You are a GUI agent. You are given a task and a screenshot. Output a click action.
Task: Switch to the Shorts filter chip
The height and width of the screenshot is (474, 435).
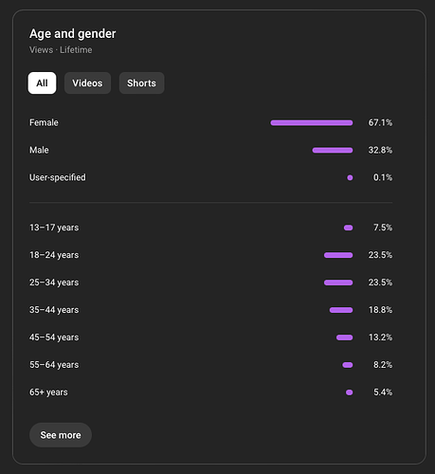coord(141,83)
